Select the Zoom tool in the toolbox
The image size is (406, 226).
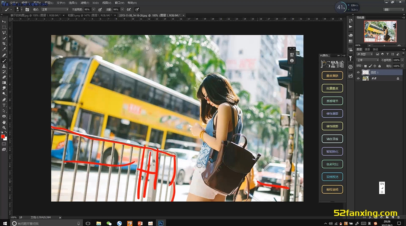4,128
